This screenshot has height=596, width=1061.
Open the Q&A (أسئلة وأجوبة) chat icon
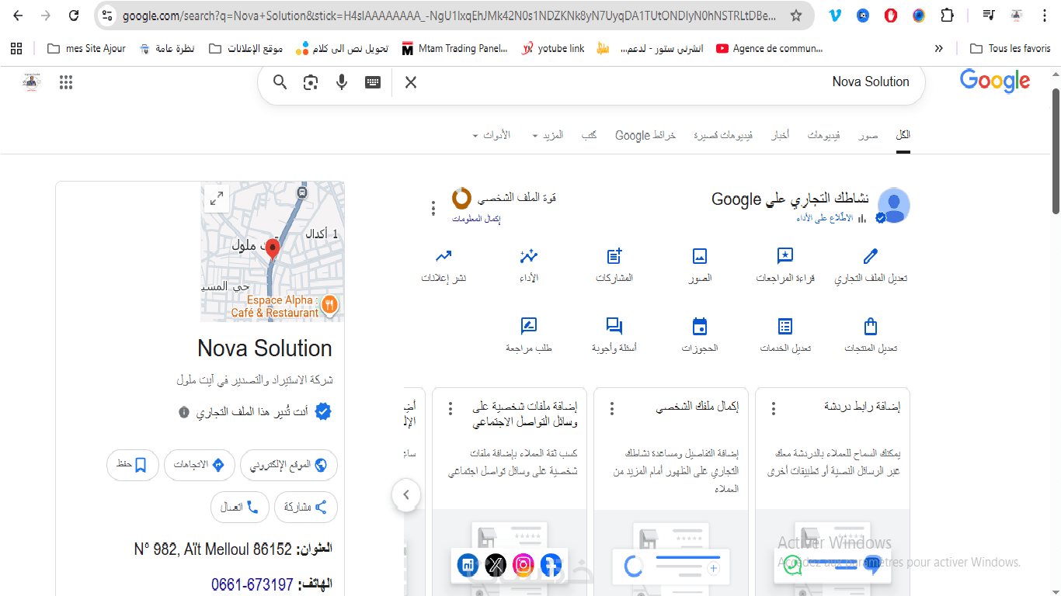[x=614, y=326]
